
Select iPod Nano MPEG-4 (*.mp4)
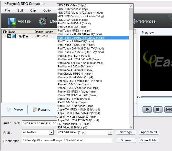93,56
